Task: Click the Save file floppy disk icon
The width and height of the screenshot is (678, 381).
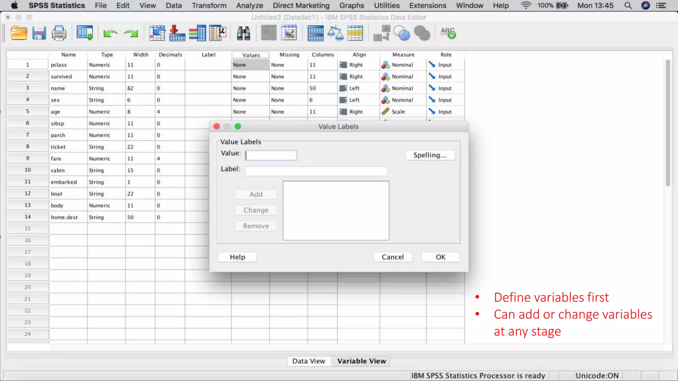Action: coord(39,33)
